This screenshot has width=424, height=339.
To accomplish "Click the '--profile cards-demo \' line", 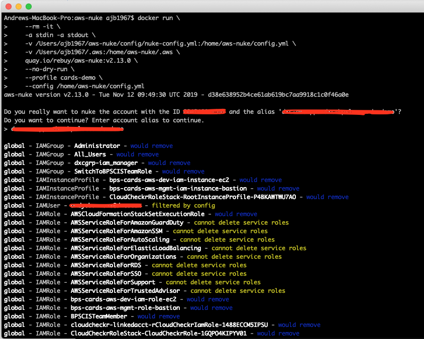I will coord(64,78).
